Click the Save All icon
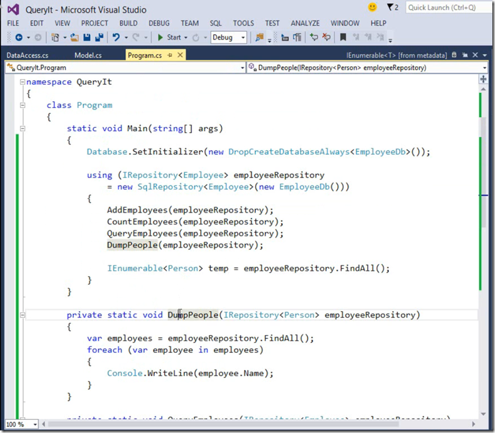This screenshot has width=495, height=433. 99,38
